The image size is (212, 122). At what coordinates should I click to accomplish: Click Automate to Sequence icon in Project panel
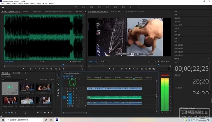38,113
